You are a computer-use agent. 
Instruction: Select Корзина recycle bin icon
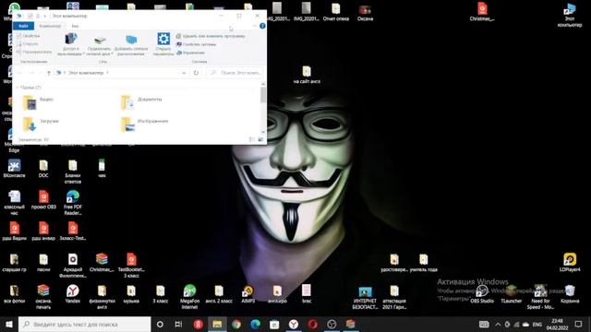coord(570,294)
